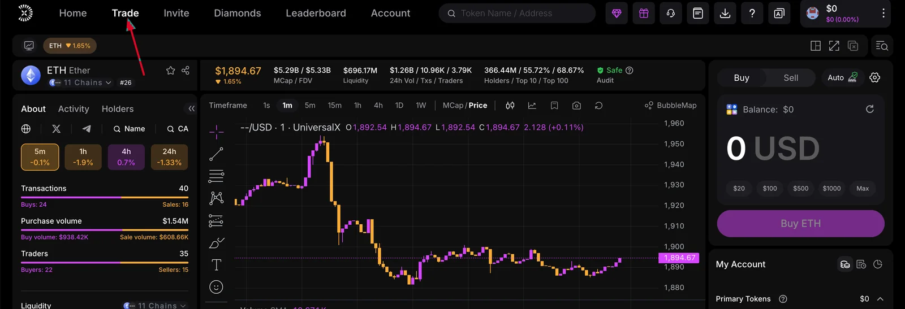
Task: Open candlestick chart type selector
Action: tap(510, 106)
